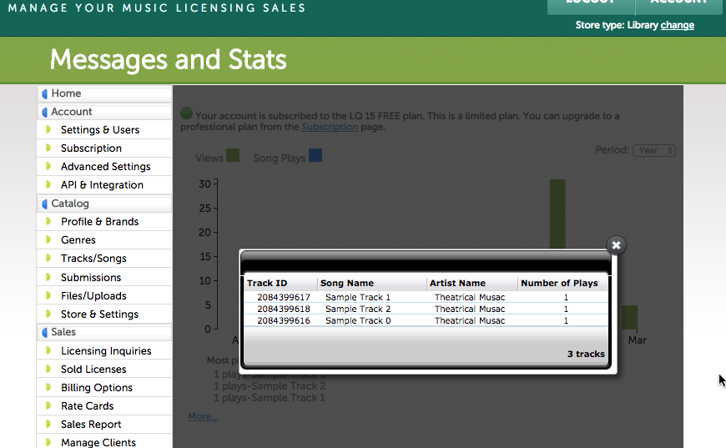
Task: Click the green Views legend swatch
Action: 233,156
